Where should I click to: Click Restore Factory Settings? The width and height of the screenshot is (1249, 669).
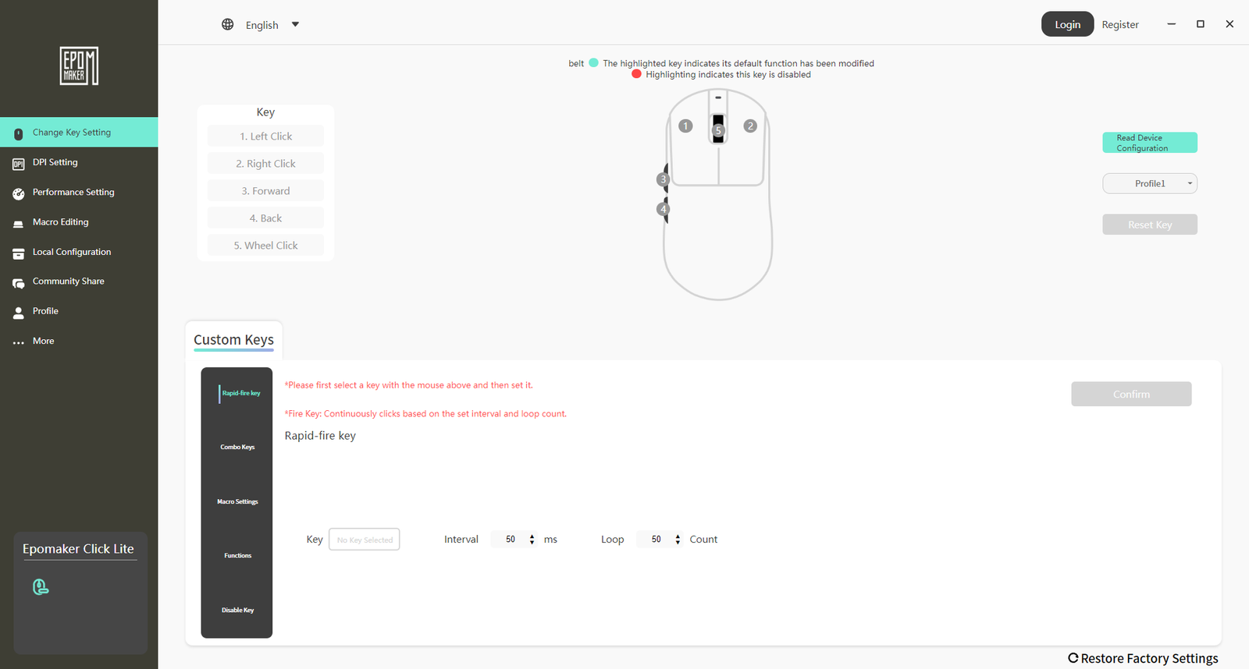tap(1143, 659)
